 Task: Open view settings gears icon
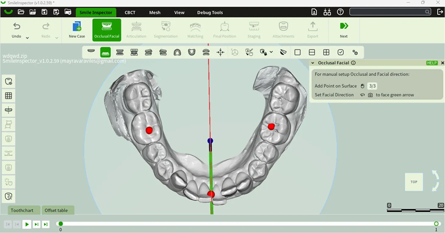[355, 52]
